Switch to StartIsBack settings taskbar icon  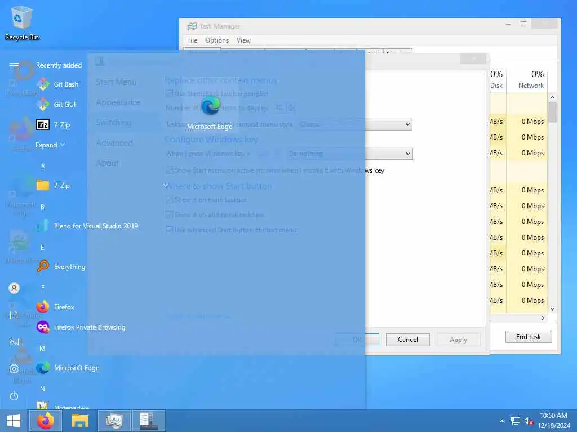click(148, 421)
